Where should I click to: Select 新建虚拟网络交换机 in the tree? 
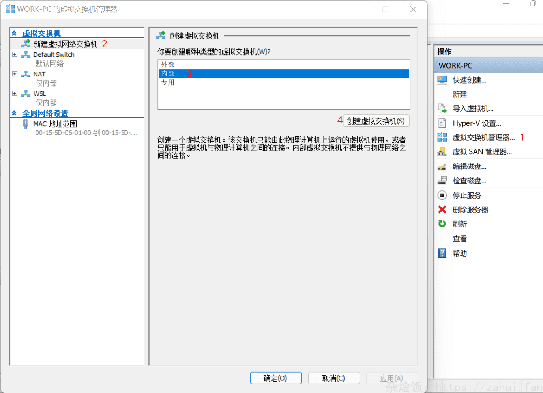[65, 44]
